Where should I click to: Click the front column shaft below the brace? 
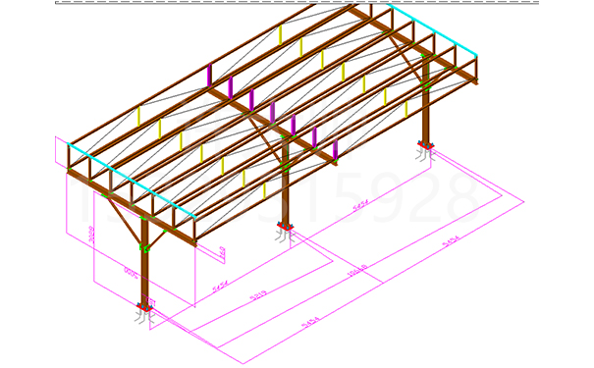pos(144,277)
